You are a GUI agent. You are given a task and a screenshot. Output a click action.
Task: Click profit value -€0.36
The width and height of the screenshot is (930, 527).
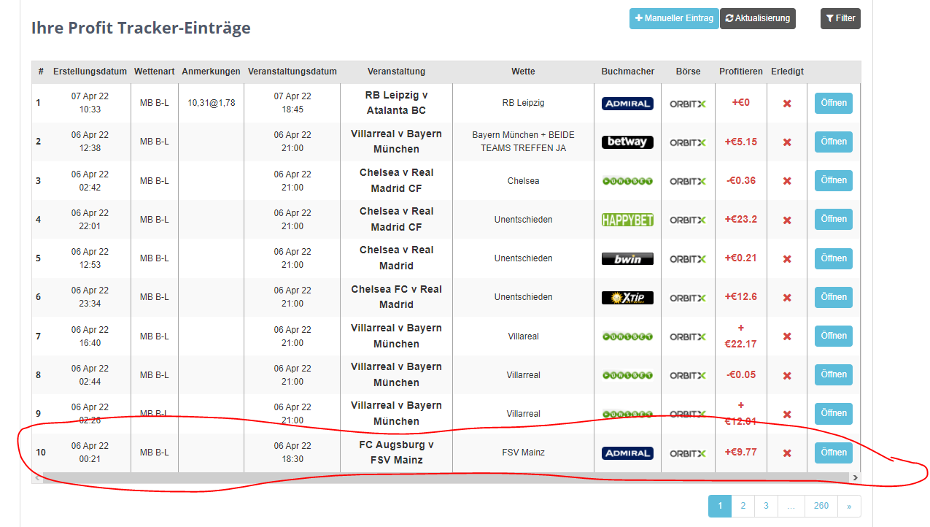point(740,180)
